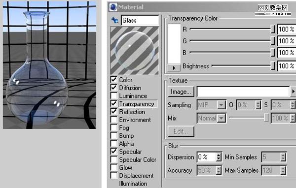Click the Min Samples value field
The width and height of the screenshot is (296, 188).
pos(271,157)
